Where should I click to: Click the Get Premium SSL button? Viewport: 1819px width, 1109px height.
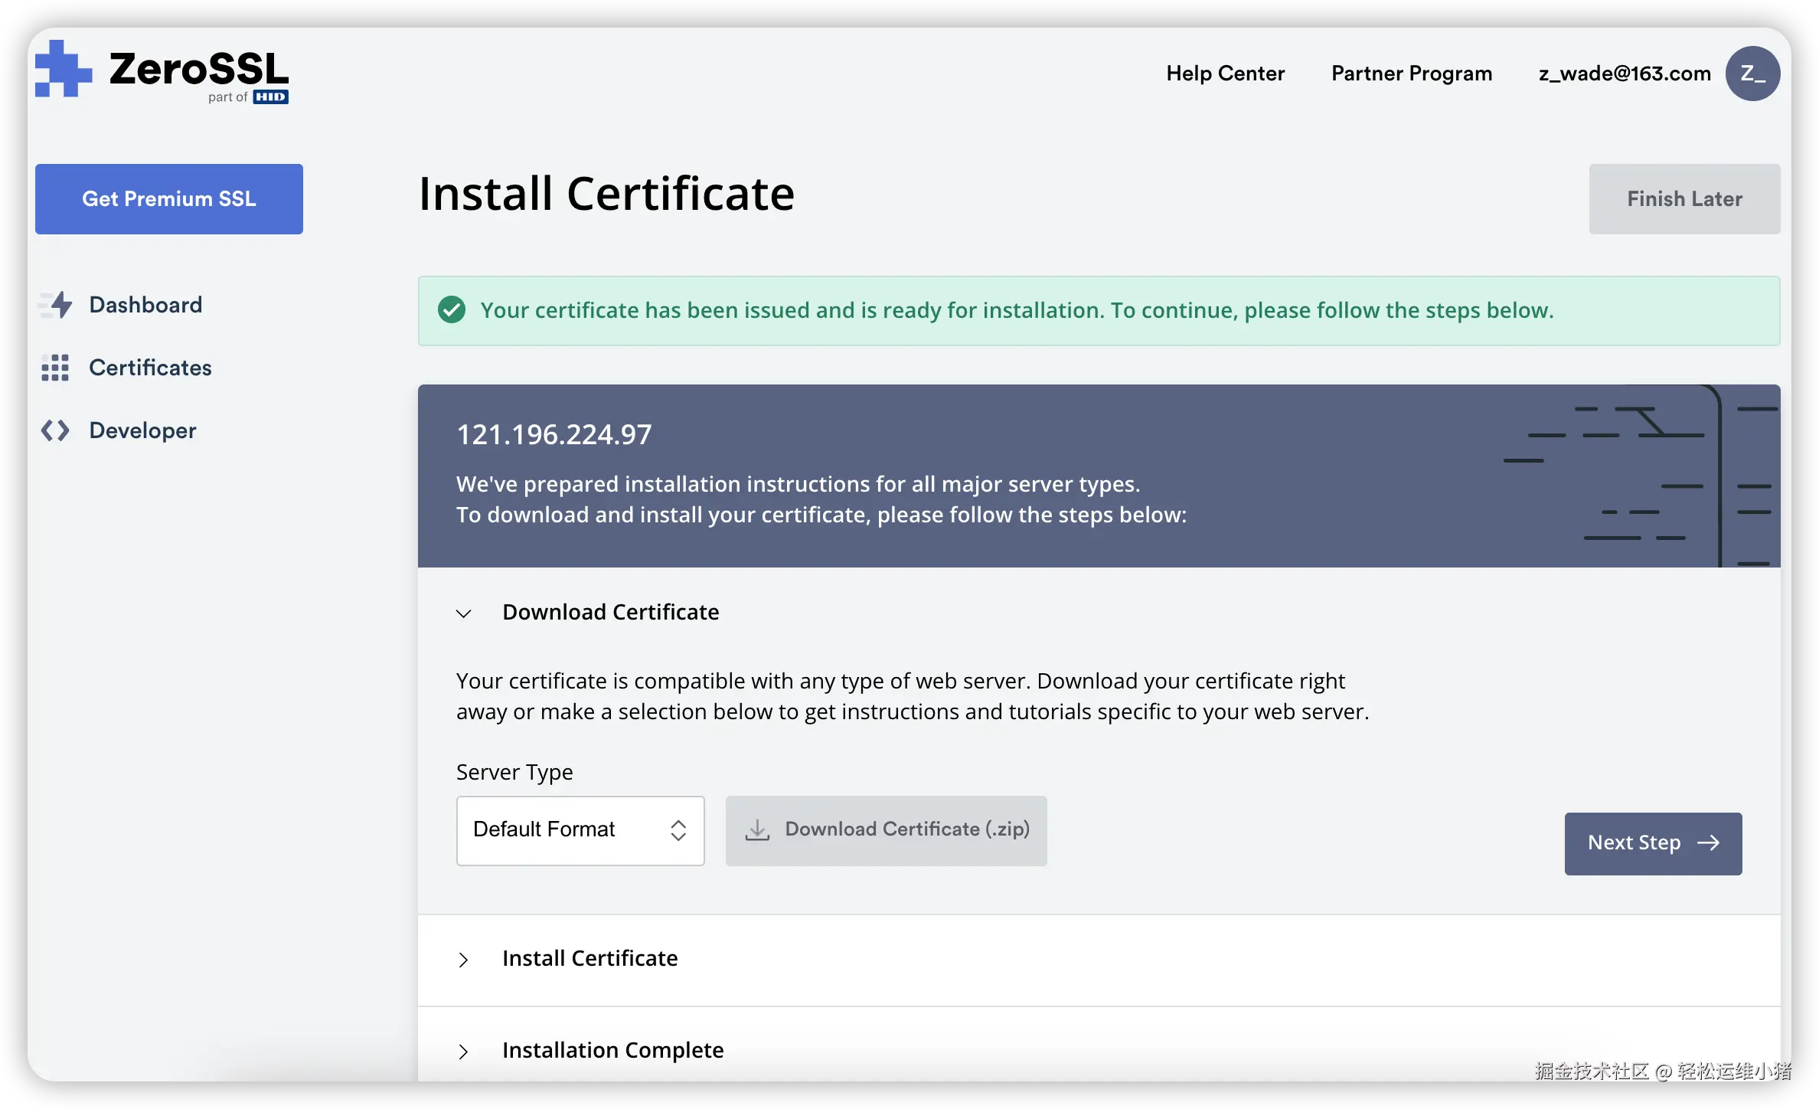[169, 199]
